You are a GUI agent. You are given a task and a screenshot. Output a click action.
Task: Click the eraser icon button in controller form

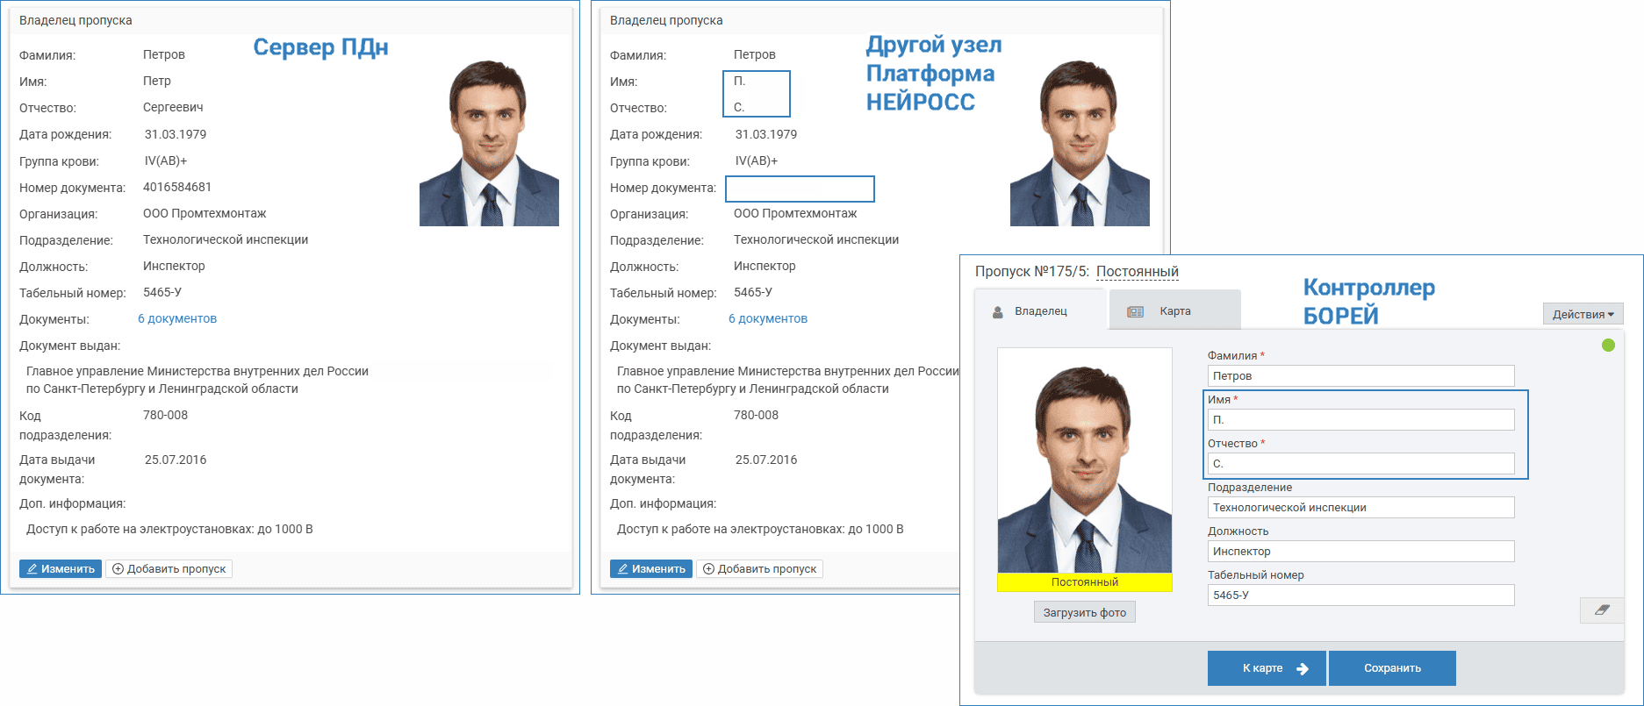1601,610
